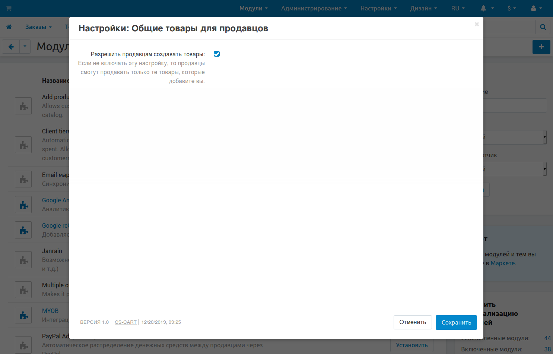Click the back arrow button
The height and width of the screenshot is (354, 553).
pyautogui.click(x=11, y=47)
